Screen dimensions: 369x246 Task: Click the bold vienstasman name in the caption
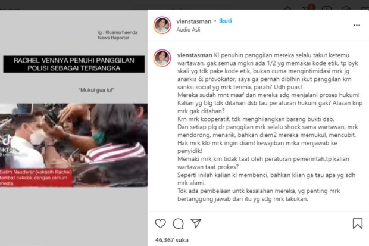click(x=195, y=55)
